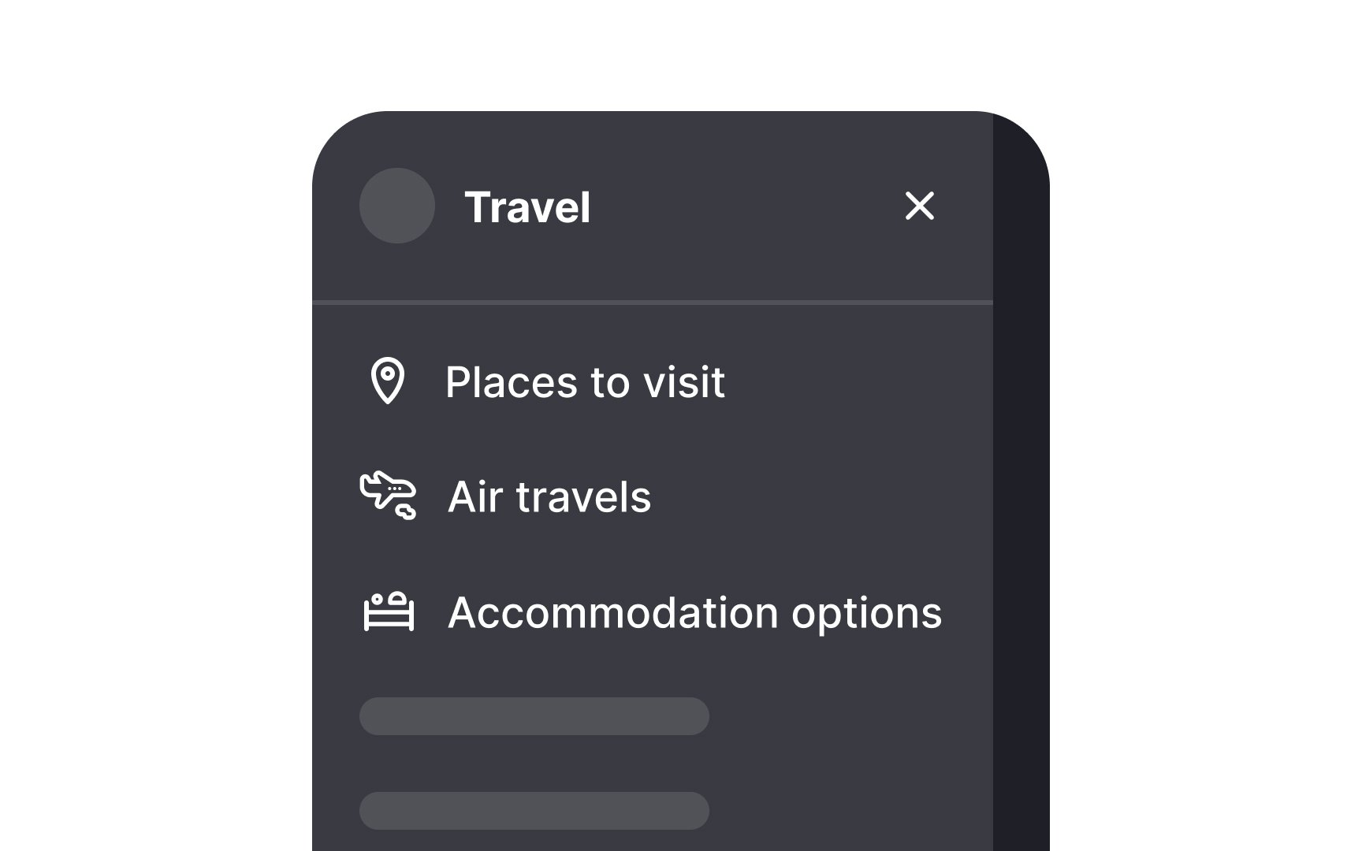
Task: Click white background right of the panel
Action: click(x=1206, y=473)
